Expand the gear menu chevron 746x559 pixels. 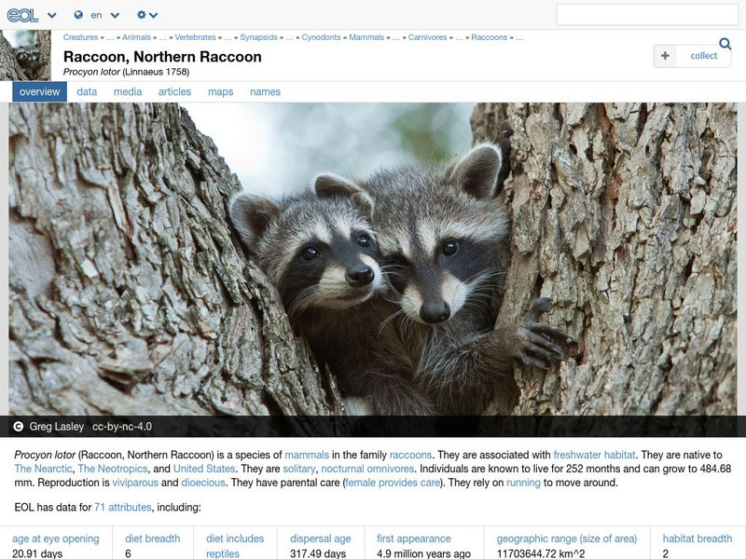click(x=153, y=15)
